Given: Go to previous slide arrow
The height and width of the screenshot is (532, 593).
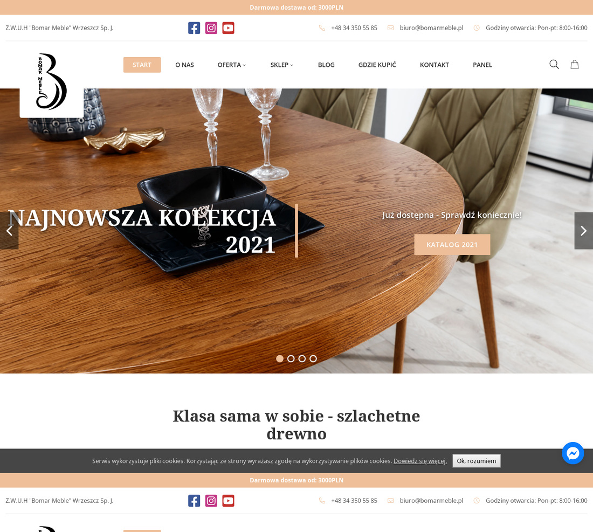Looking at the screenshot, I should coord(9,231).
